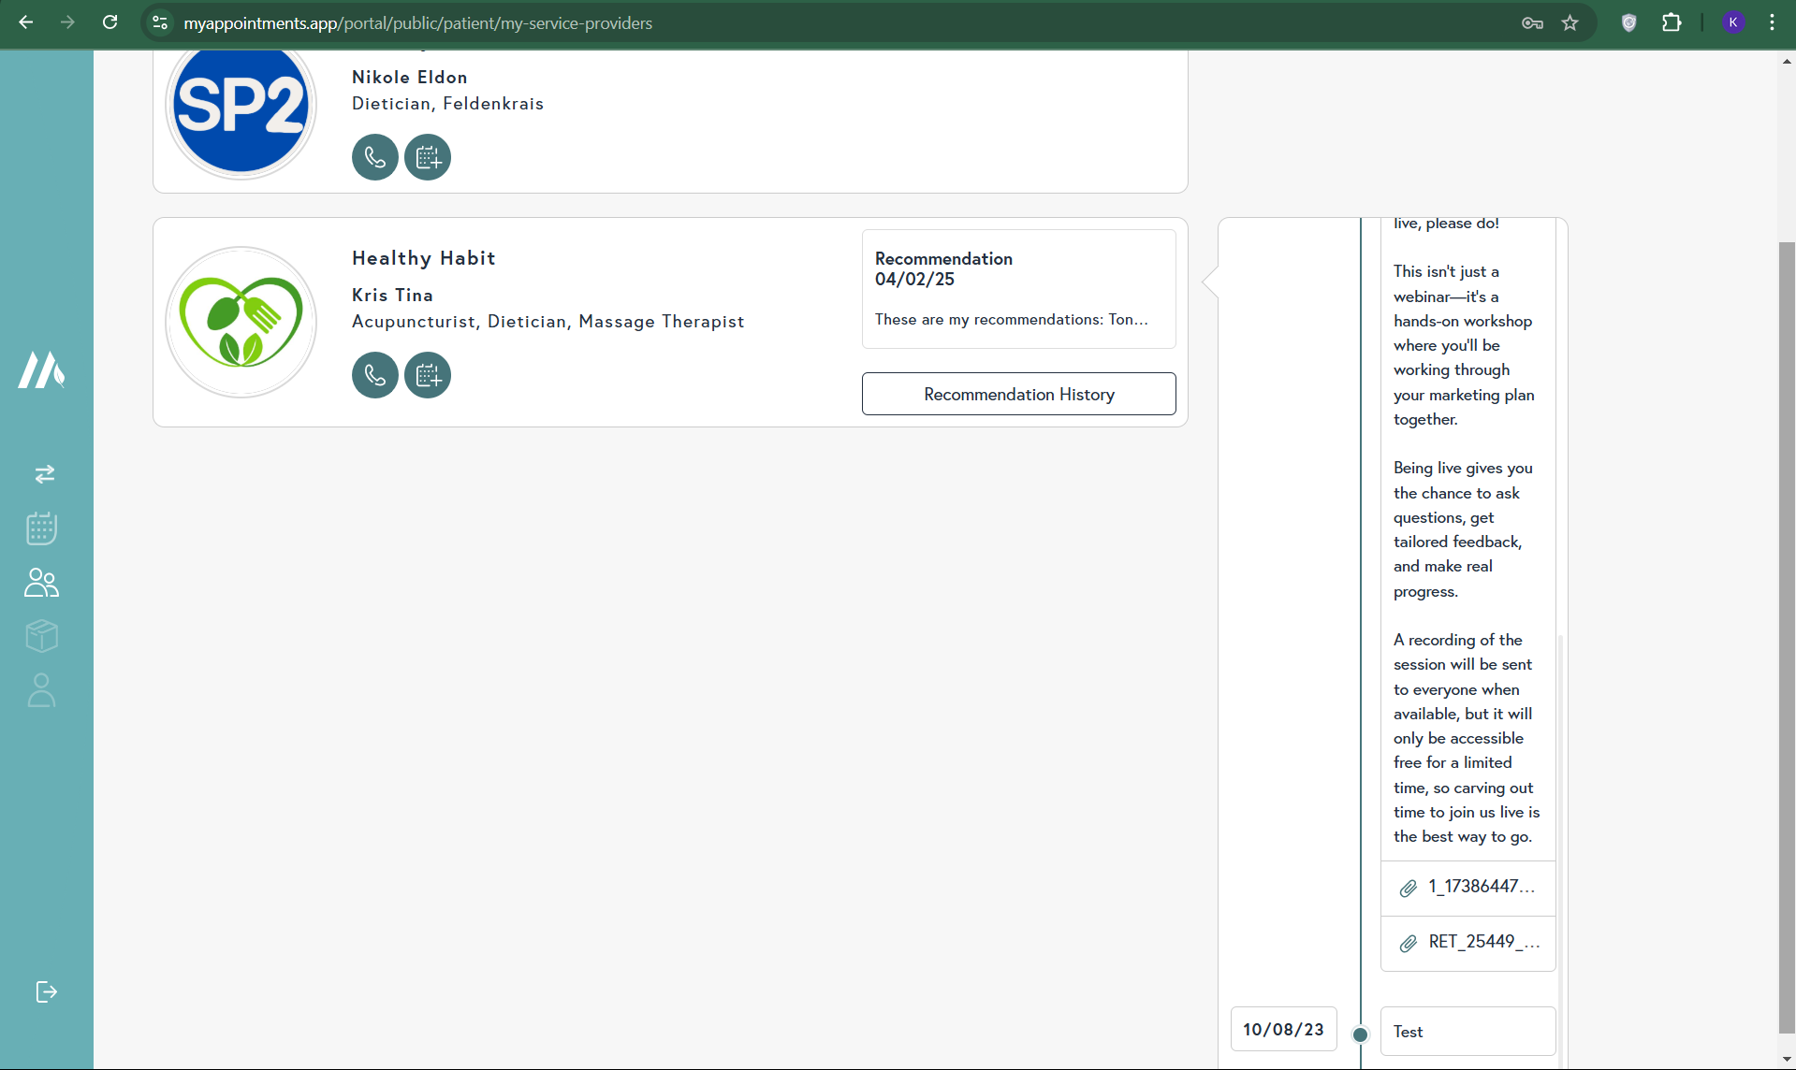
Task: Open the package box icon in sidebar
Action: coord(42,637)
